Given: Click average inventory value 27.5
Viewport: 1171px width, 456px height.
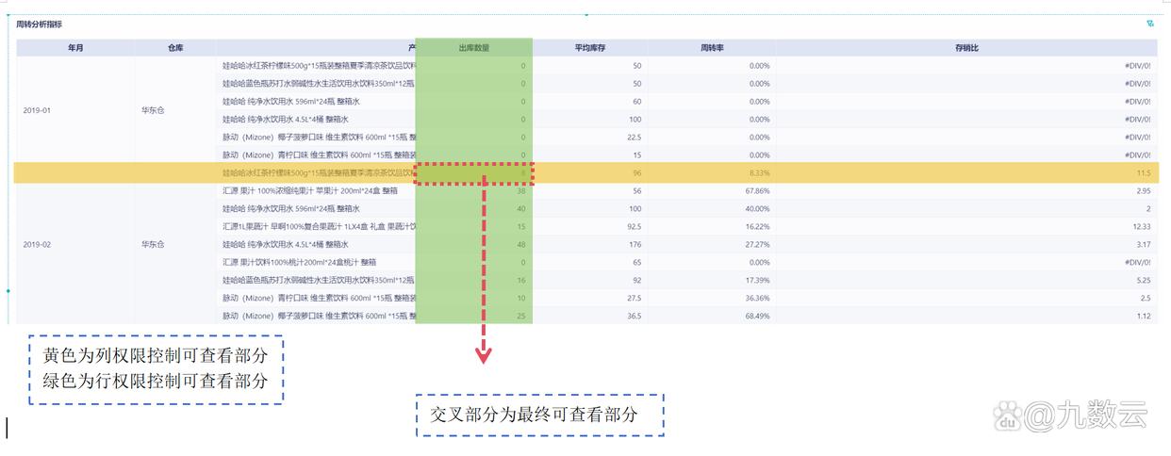Looking at the screenshot, I should pos(634,298).
